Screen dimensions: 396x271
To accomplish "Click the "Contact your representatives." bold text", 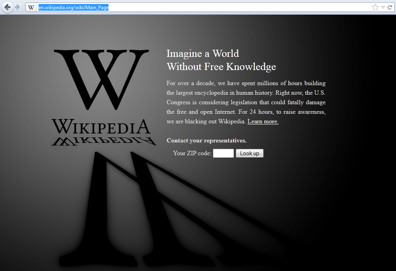I will pos(206,140).
